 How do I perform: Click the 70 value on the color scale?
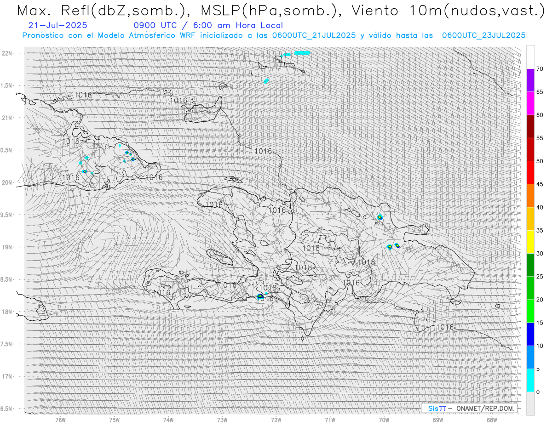(540, 69)
